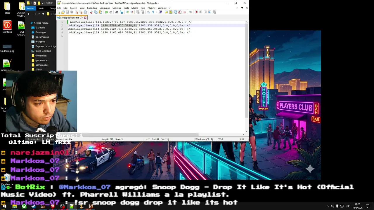374x210 pixels.
Task: Pin the savedpositions.txt tab
Action: [x=82, y=18]
